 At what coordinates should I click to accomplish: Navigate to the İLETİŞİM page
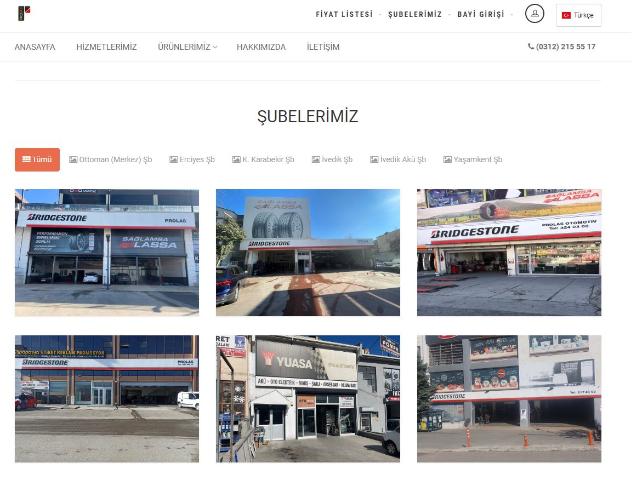[323, 47]
